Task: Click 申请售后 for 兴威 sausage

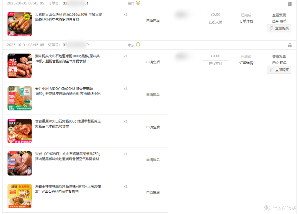Action: point(153,160)
